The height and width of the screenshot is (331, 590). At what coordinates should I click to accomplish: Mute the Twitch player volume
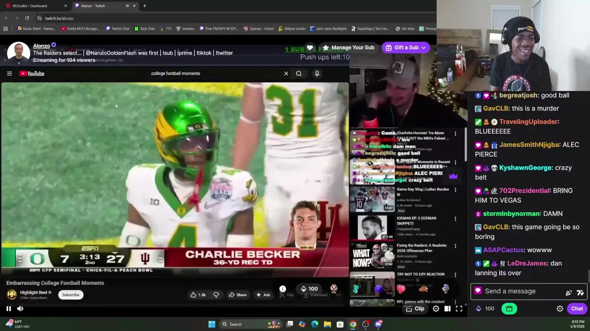tap(20, 309)
